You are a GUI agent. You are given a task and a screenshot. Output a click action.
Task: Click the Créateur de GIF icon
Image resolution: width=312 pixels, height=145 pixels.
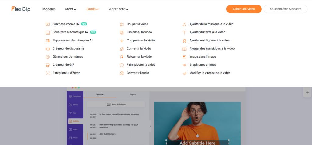pos(48,65)
